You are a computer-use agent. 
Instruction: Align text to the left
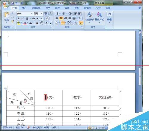click(57, 18)
